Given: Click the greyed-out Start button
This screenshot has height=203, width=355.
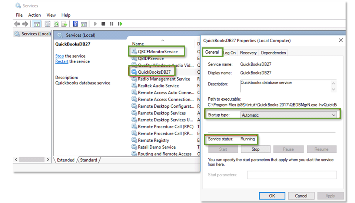Looking at the screenshot, I should click(x=223, y=149).
